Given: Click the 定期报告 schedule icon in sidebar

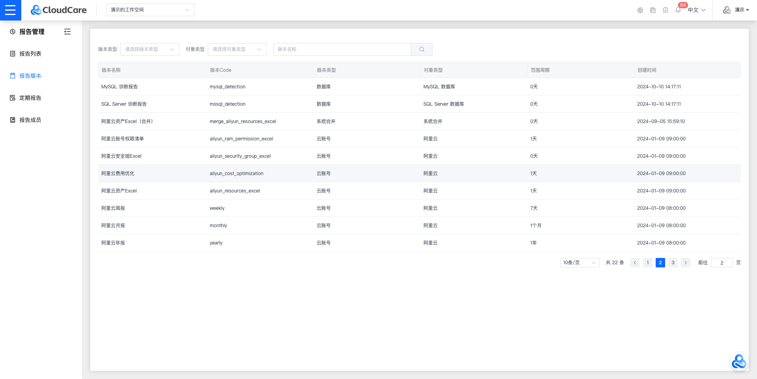Looking at the screenshot, I should 13,98.
